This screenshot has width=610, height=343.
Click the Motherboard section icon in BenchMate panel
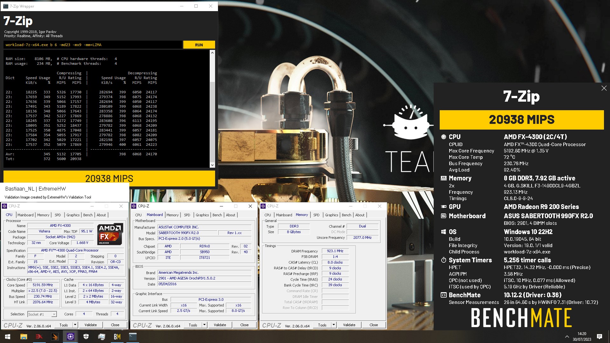(444, 216)
